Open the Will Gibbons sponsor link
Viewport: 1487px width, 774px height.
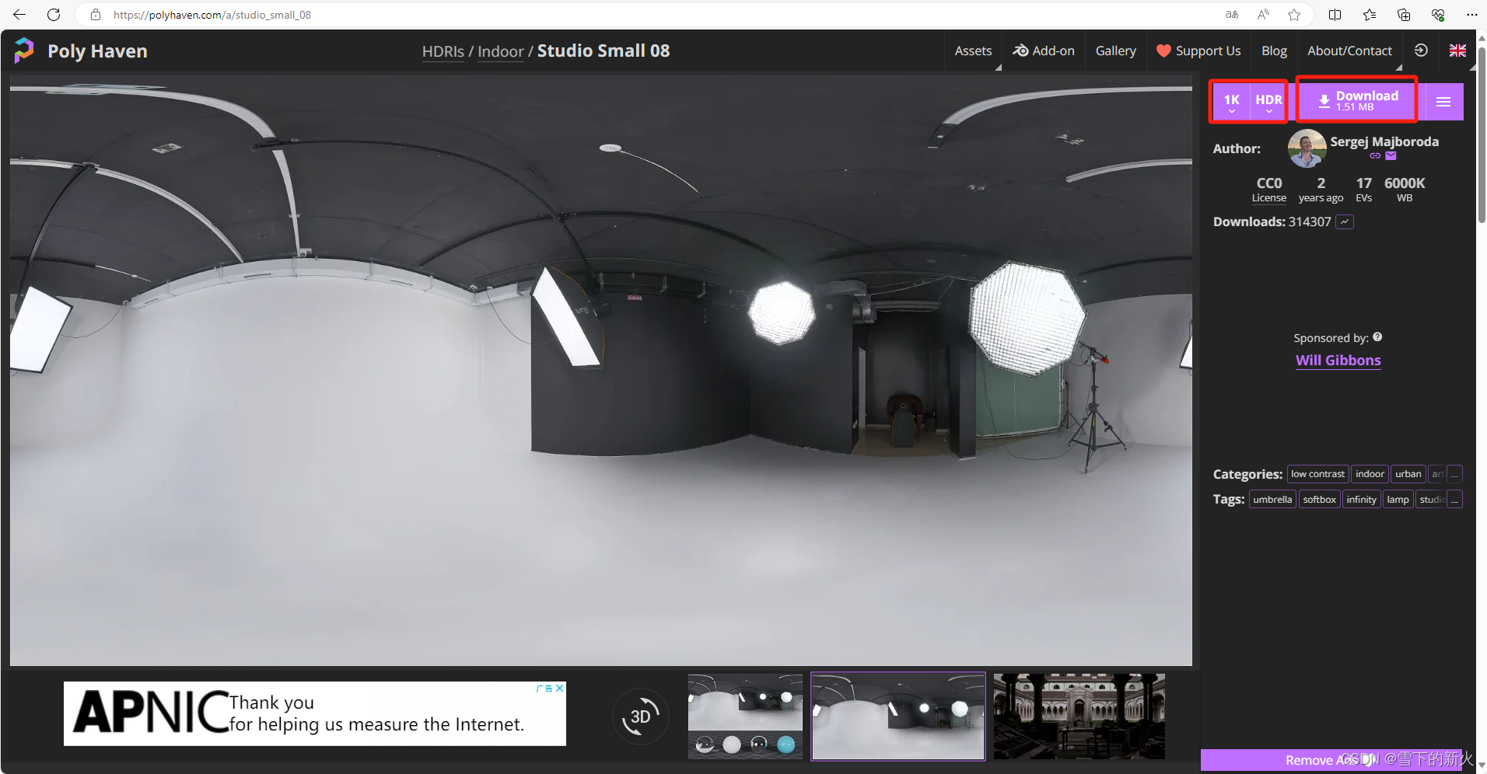(x=1338, y=361)
